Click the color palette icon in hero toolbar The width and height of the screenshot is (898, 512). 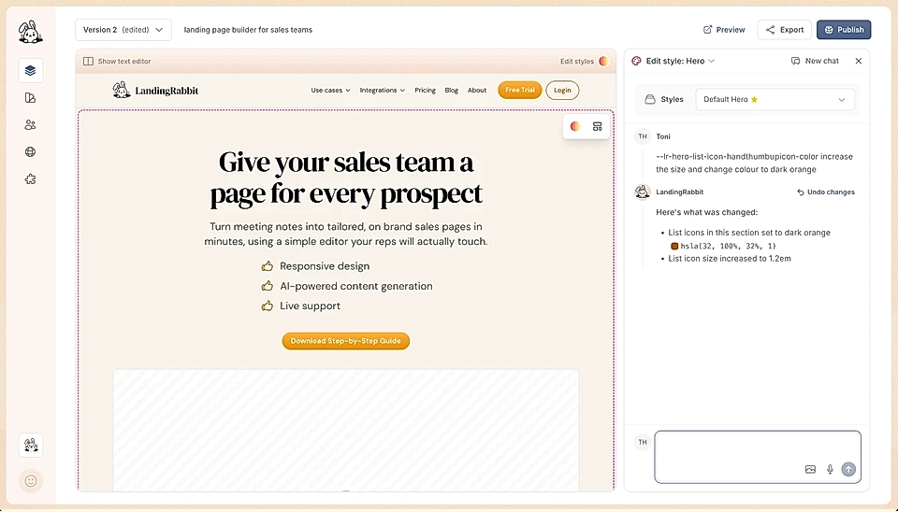pos(575,126)
